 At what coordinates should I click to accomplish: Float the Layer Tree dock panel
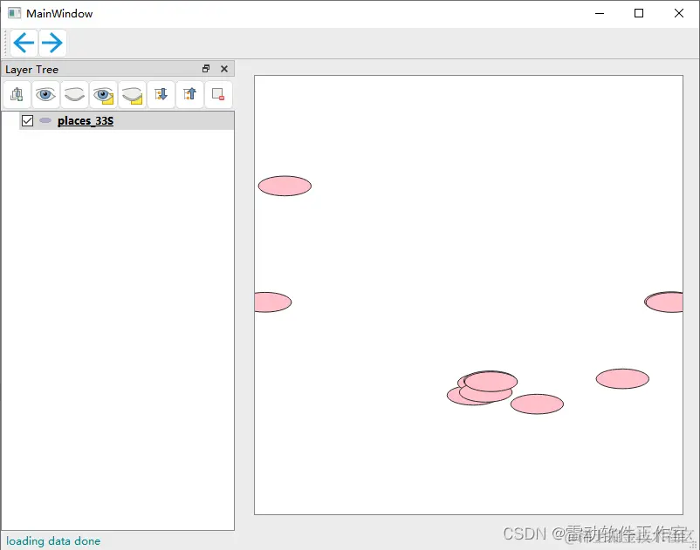click(x=206, y=69)
